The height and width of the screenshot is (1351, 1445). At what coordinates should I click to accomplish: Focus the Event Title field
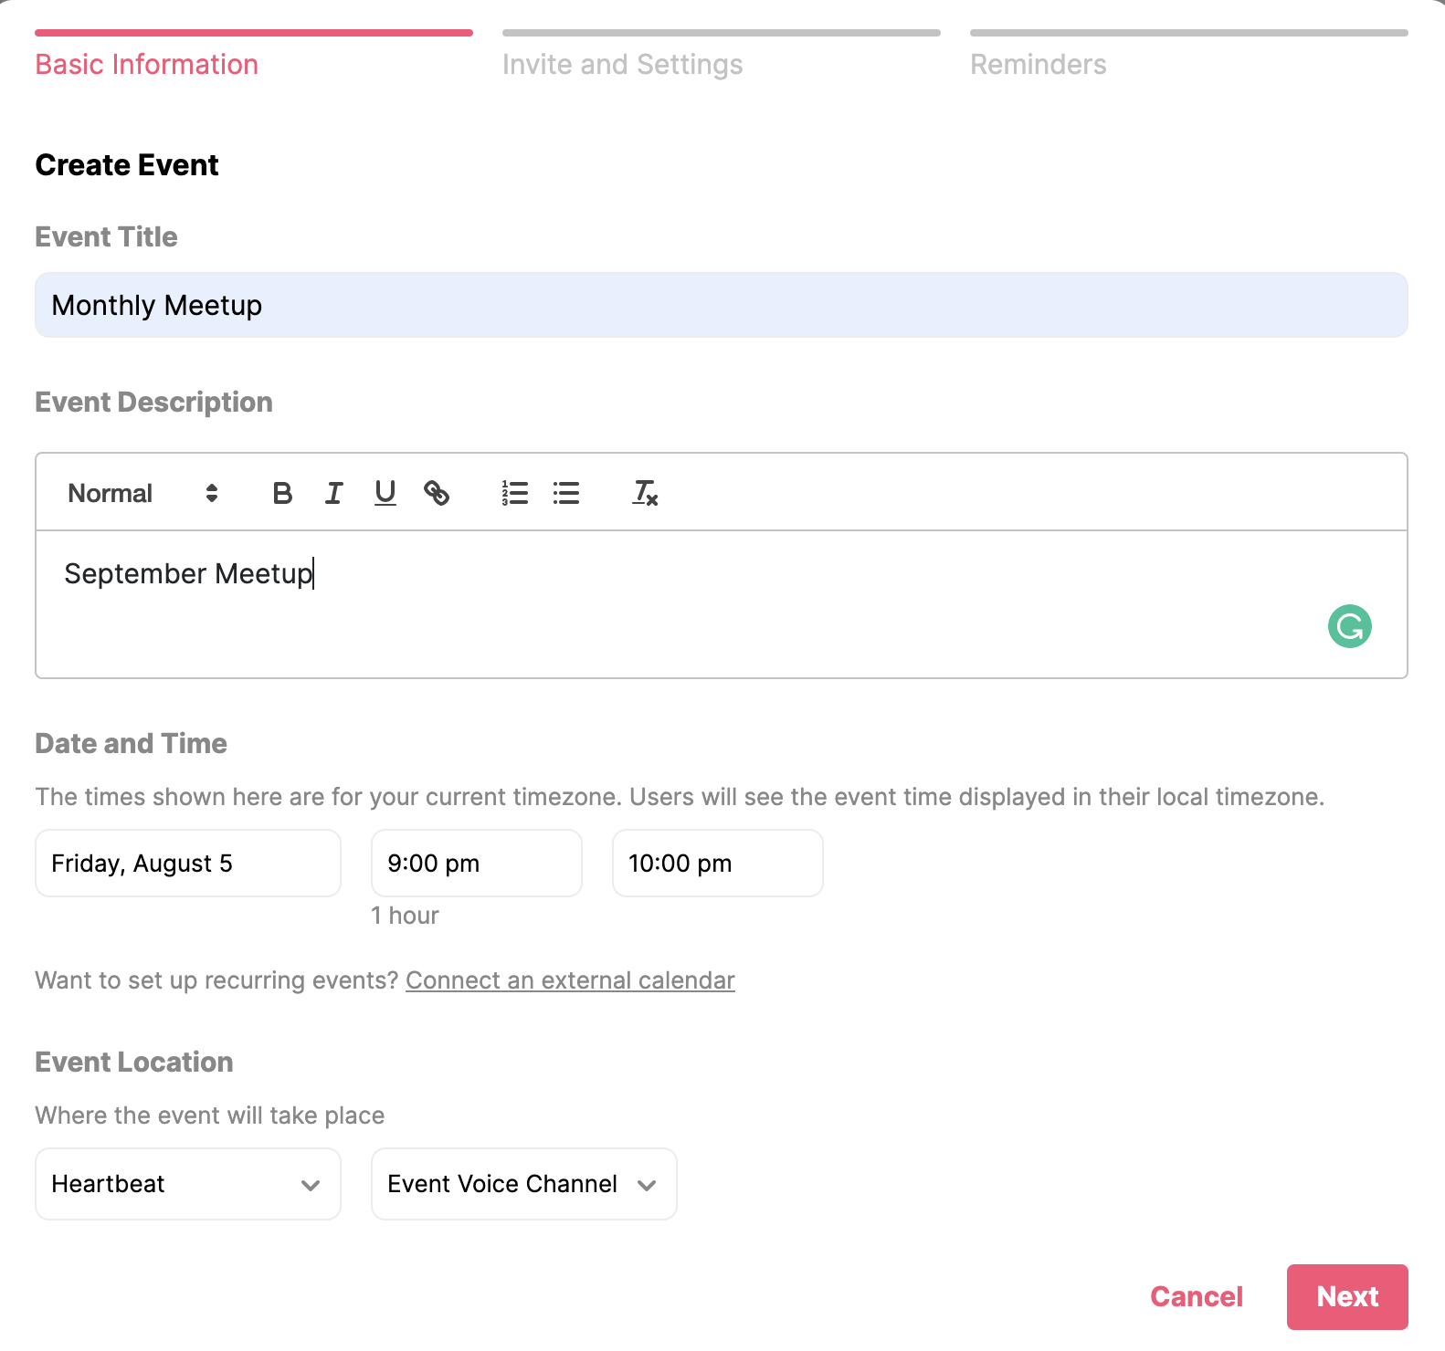point(722,305)
